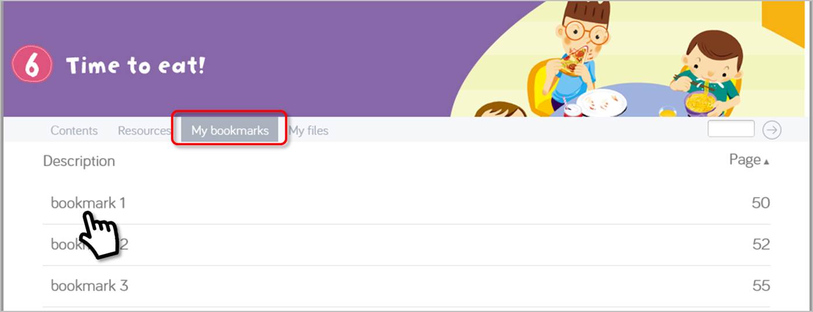The width and height of the screenshot is (813, 312).
Task: Open the Contents tab
Action: point(74,131)
